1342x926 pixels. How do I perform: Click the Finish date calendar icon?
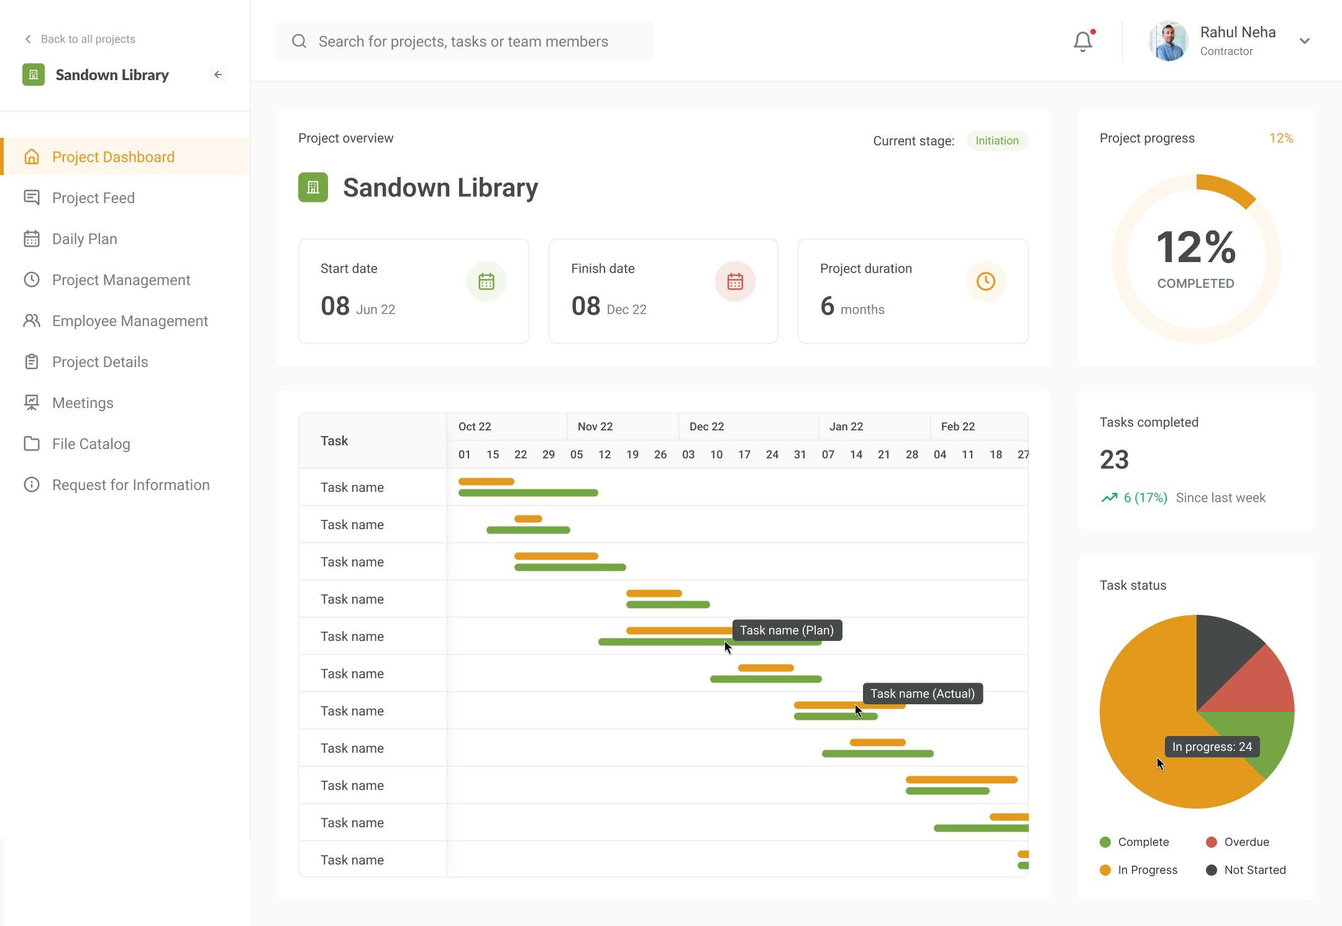pyautogui.click(x=735, y=281)
